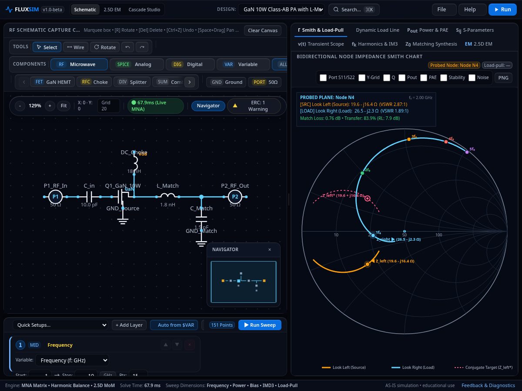
Task: Enable the Stability checkbox
Action: (444, 77)
